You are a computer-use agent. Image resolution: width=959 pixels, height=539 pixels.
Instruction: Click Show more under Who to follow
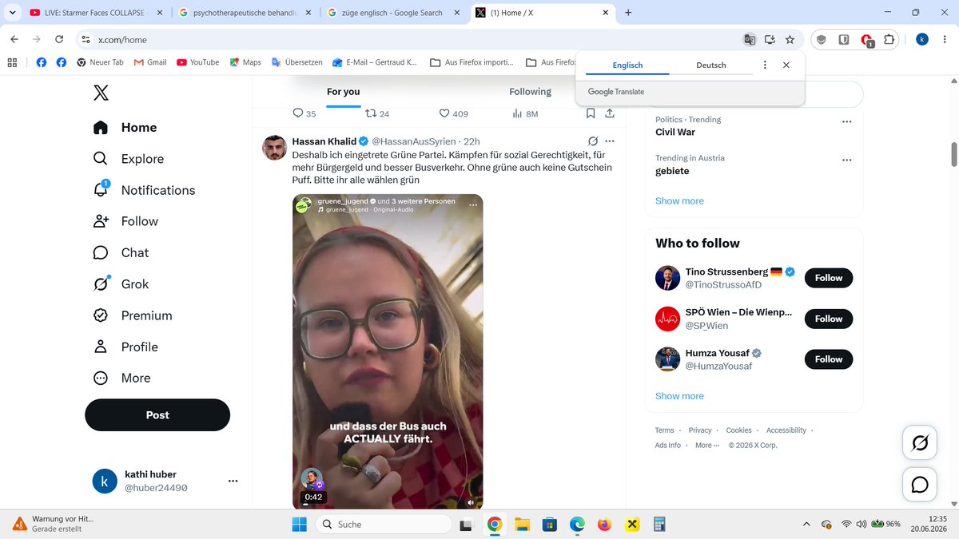679,396
